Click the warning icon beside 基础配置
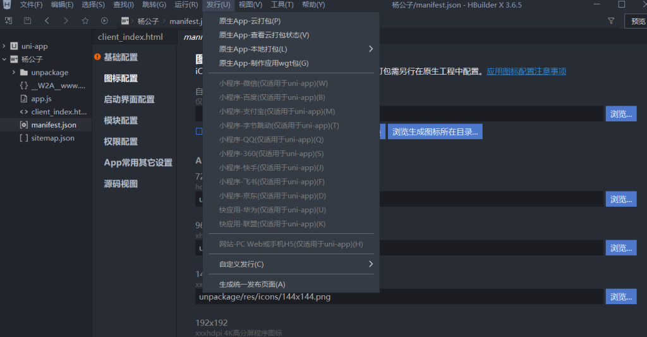This screenshot has width=647, height=337. coord(97,57)
